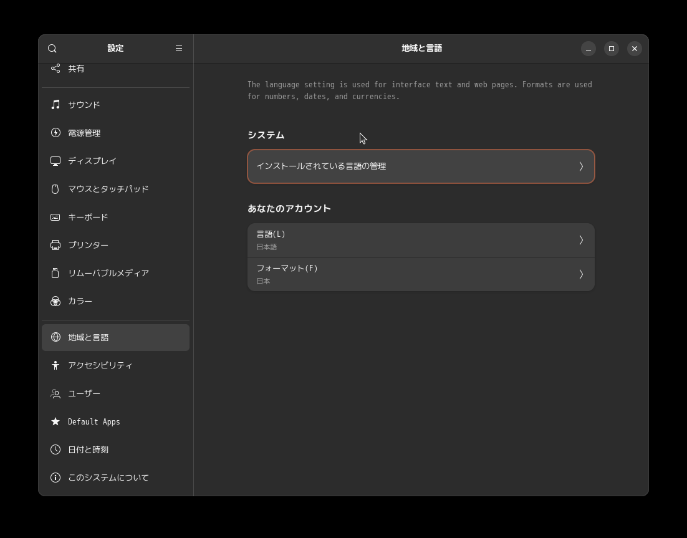The image size is (687, 538).
Task: Expand the フォーマット(F) row chevron
Action: tap(580, 274)
